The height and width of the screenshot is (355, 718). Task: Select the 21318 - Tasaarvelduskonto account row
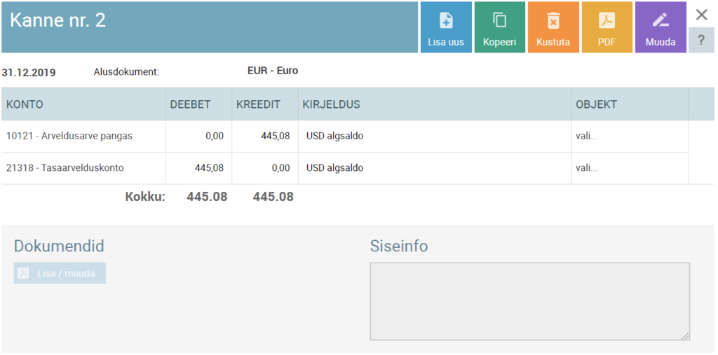click(x=60, y=168)
